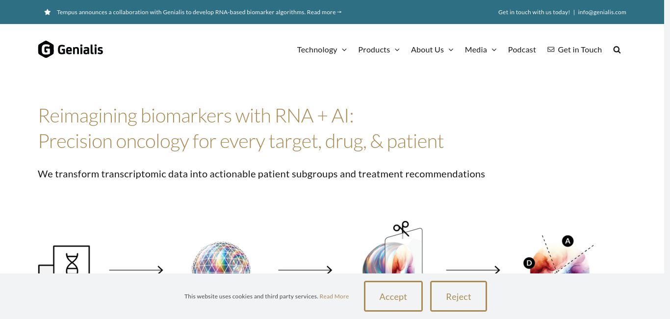Click the info@genialis.com email link

pyautogui.click(x=602, y=12)
